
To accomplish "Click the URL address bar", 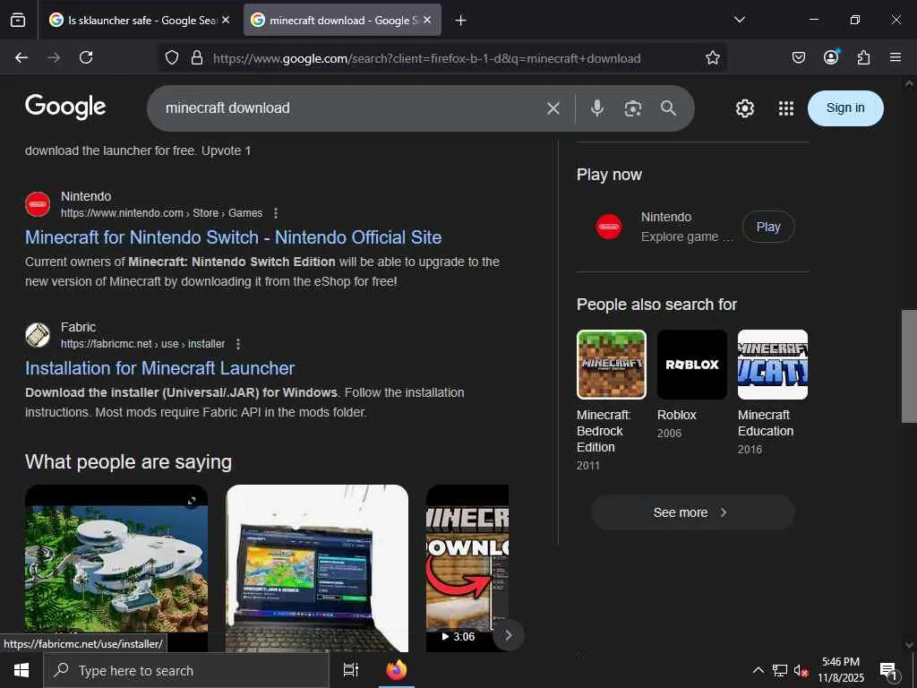I will [x=427, y=58].
